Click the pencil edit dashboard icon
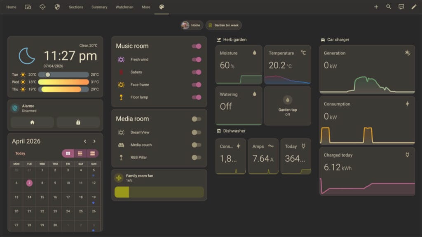Screen dimensions: 422x237 tap(414, 7)
